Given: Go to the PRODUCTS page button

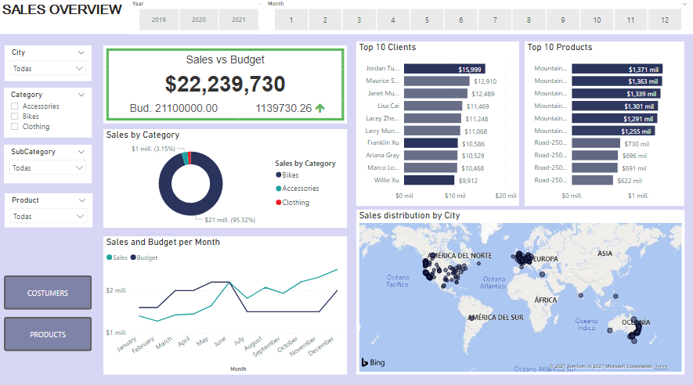Looking at the screenshot, I should point(48,334).
